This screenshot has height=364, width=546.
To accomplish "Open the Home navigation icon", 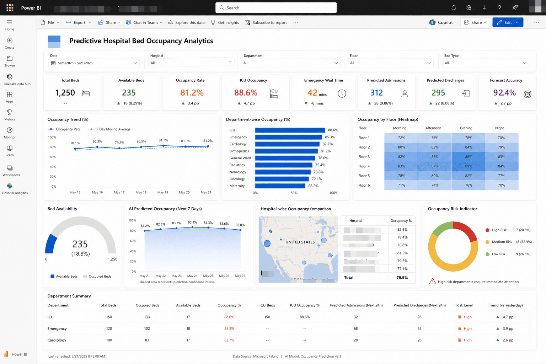I will (x=10, y=22).
